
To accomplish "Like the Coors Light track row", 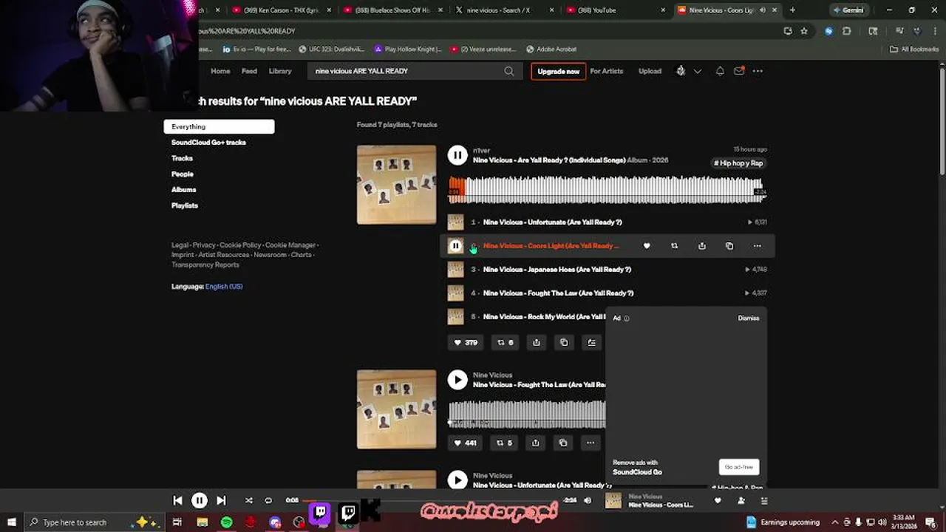I will pos(647,246).
